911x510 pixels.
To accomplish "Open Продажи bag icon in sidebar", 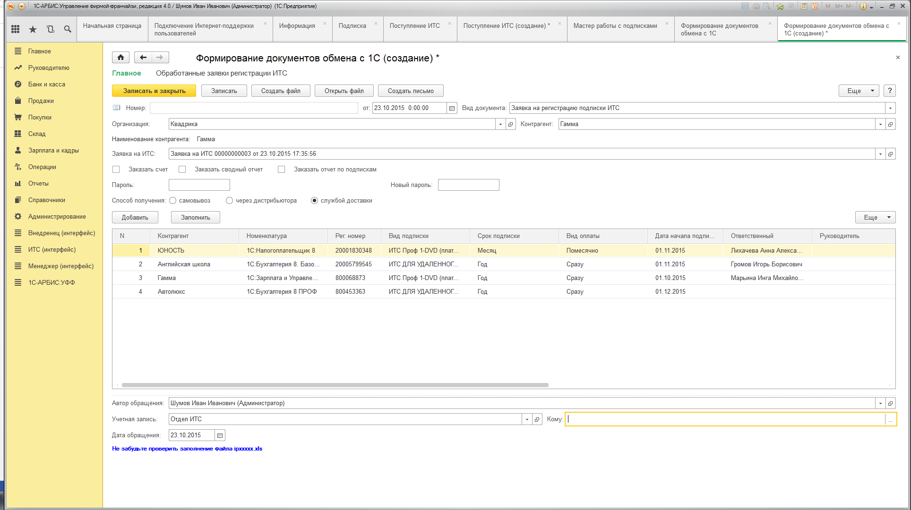I will (x=18, y=101).
